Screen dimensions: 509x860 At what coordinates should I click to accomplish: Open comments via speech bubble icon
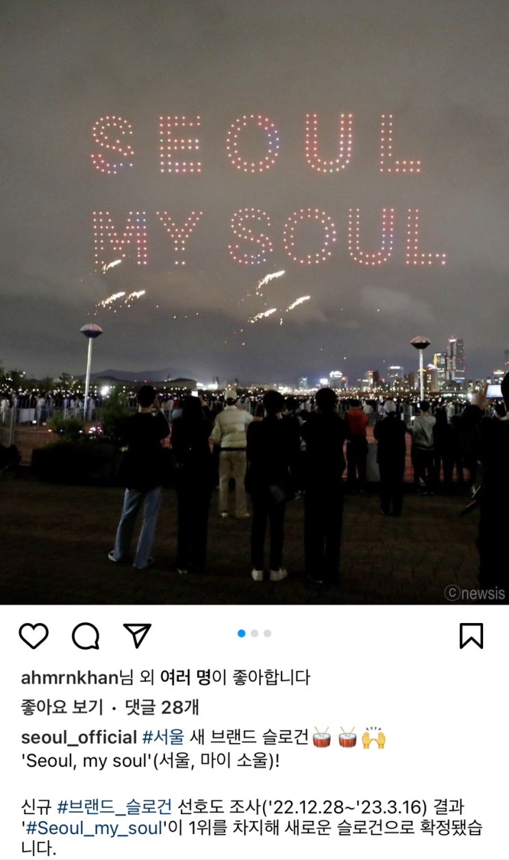pyautogui.click(x=86, y=636)
